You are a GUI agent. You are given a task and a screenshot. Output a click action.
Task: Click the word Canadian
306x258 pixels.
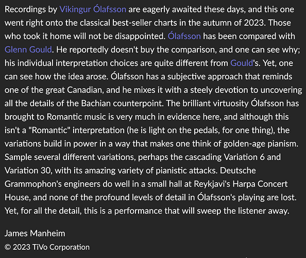[x=86, y=90]
